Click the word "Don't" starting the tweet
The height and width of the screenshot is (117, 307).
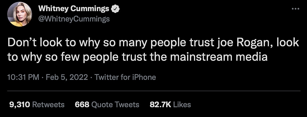click(20, 43)
